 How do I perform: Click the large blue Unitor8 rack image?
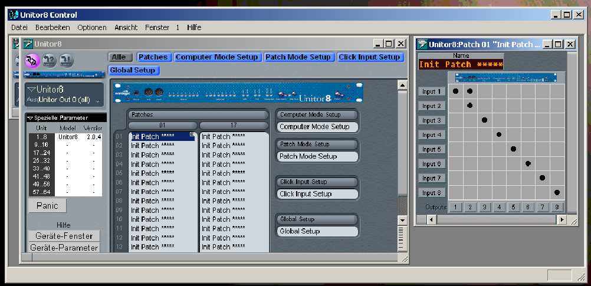click(x=238, y=93)
